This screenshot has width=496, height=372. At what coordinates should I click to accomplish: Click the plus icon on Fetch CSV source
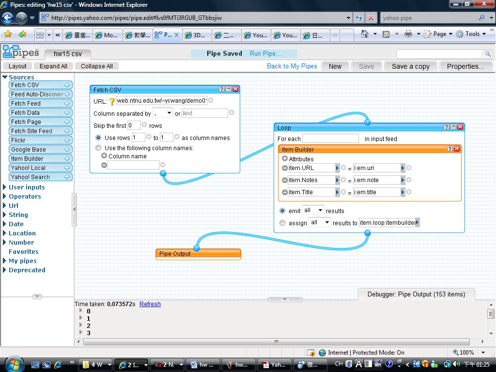(x=67, y=85)
